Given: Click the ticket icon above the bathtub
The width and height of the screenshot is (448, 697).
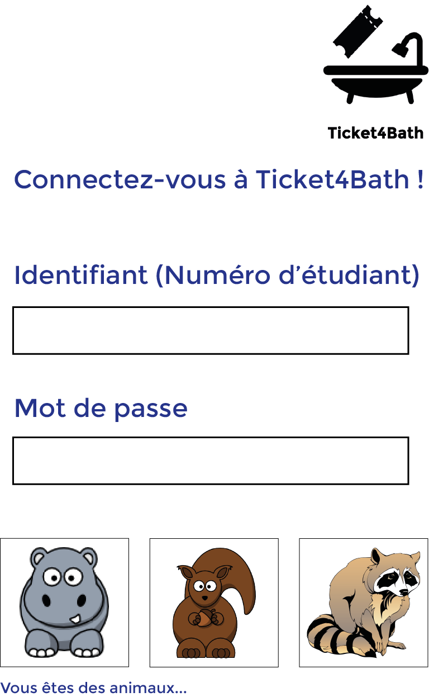Looking at the screenshot, I should point(357,32).
